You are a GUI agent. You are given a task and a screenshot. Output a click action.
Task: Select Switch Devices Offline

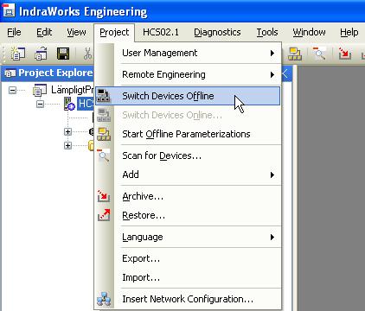188,96
